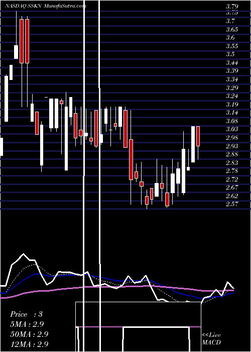
Task: Select the 3.24 price axis label
Action: (x=232, y=96)
